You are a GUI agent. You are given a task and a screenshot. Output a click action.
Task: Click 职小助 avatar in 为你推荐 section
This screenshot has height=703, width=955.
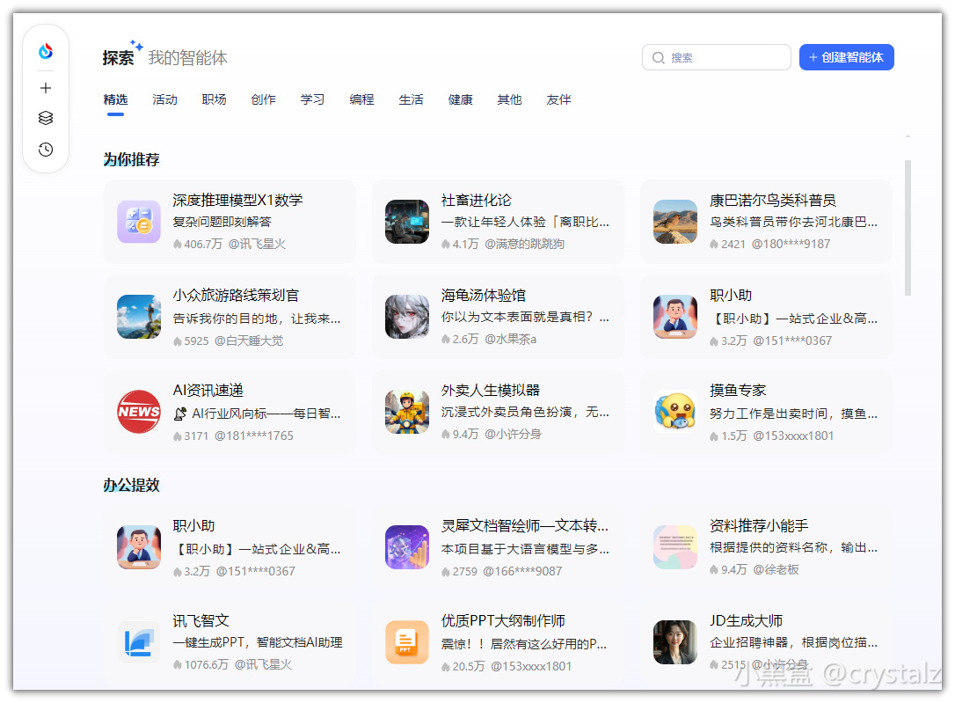click(x=674, y=317)
